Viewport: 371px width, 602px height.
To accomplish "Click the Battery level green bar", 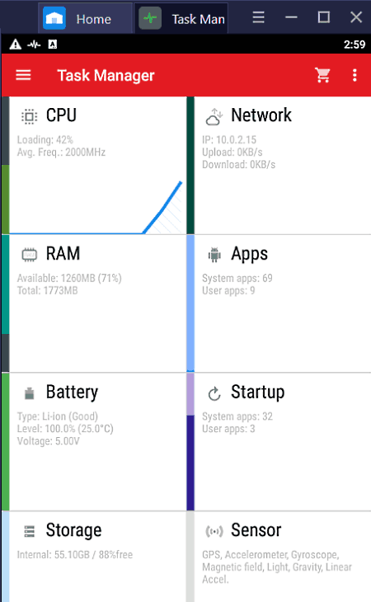I will tap(6, 441).
